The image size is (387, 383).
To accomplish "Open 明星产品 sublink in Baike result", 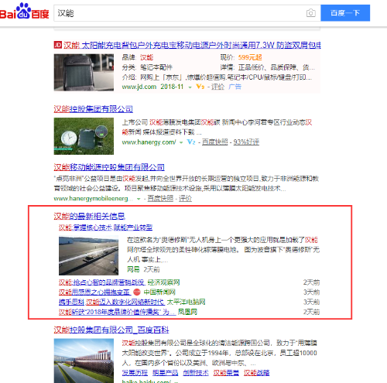I will 165,373.
